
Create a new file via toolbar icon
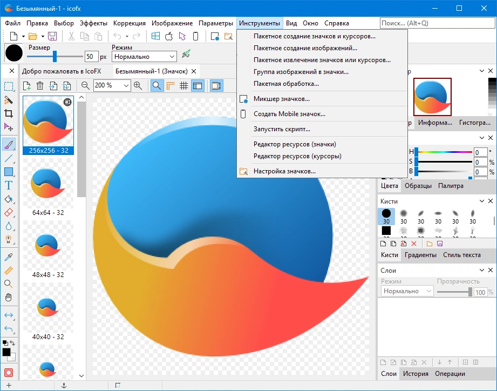tap(13, 36)
